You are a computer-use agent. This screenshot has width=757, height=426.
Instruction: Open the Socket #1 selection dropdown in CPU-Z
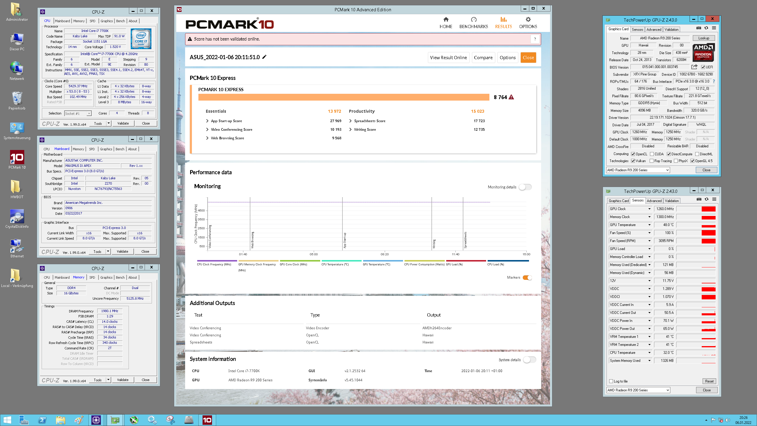[x=78, y=114]
